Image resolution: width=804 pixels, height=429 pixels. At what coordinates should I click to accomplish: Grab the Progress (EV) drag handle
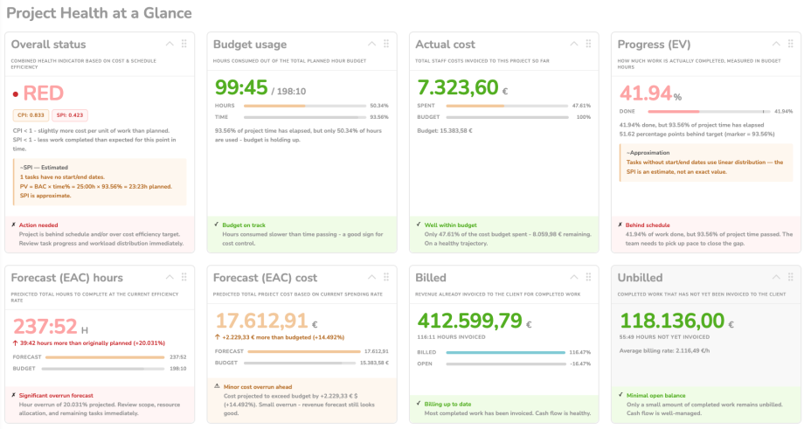click(791, 44)
